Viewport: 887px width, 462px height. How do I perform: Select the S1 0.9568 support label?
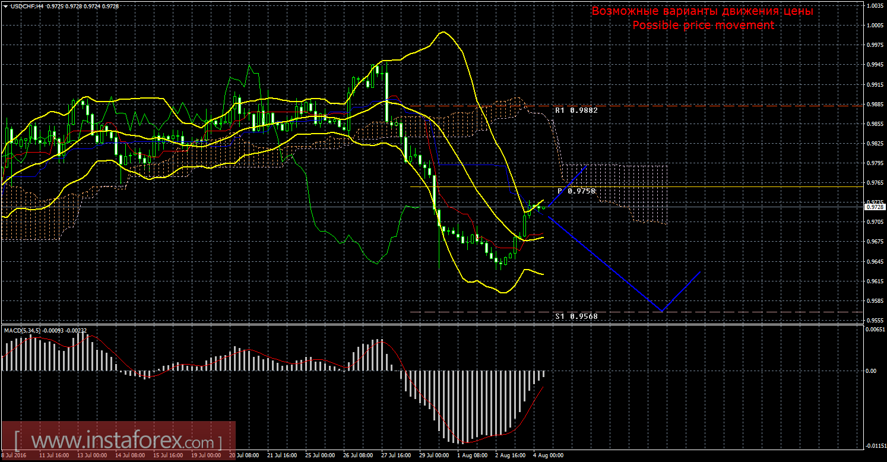pos(576,317)
